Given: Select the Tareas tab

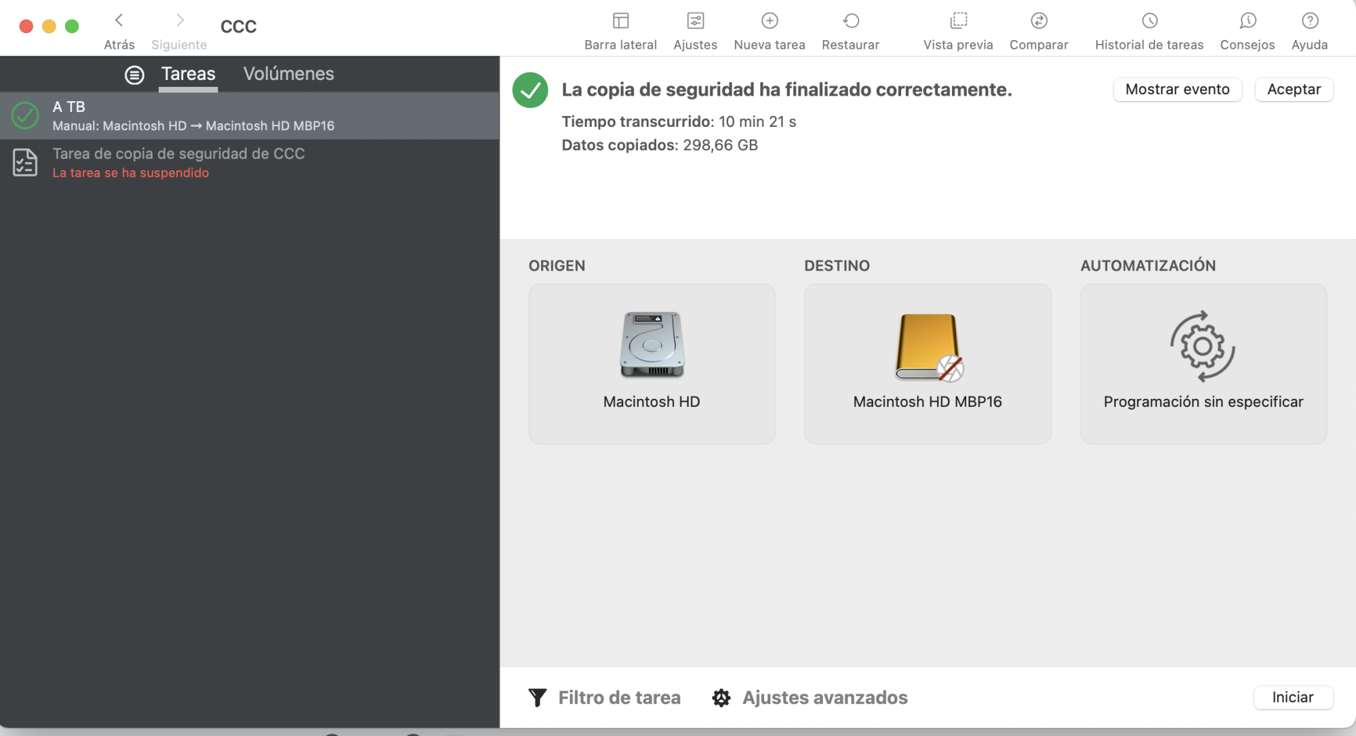Looking at the screenshot, I should point(188,74).
